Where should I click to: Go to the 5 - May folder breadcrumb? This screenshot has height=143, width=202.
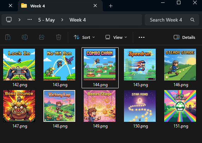pos(47,20)
